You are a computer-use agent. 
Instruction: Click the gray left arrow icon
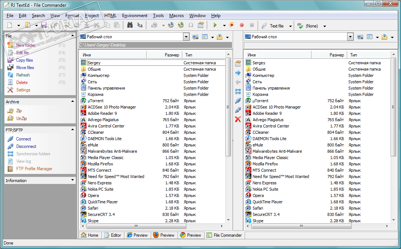click(x=238, y=82)
